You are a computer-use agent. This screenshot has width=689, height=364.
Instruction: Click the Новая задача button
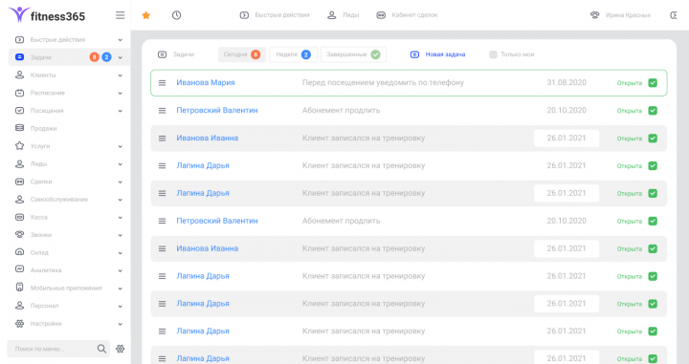coord(437,54)
